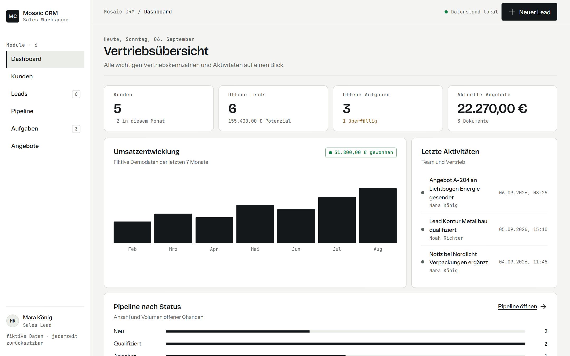Click the Qualifiziert status label

coord(127,344)
